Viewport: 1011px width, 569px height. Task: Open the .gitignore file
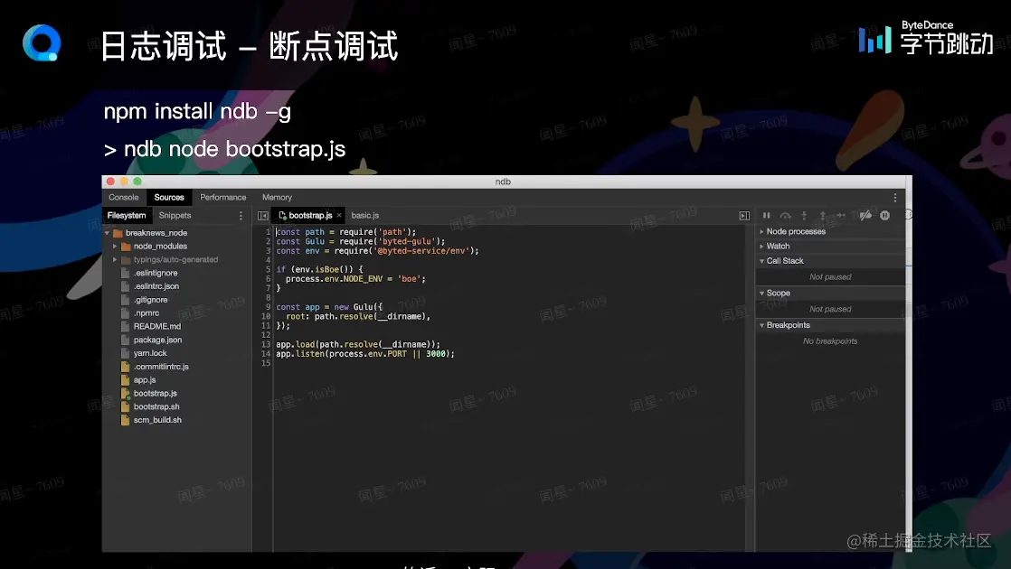tap(151, 300)
